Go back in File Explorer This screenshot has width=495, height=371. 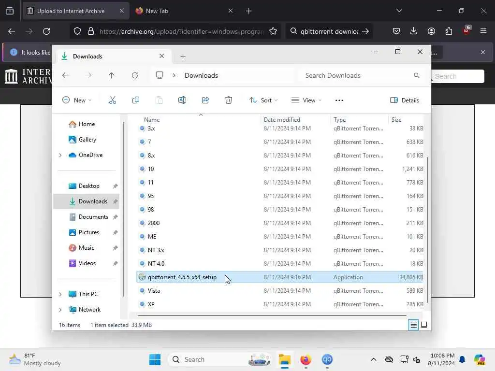tap(65, 75)
